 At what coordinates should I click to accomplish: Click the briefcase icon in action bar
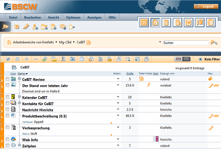coord(147,59)
